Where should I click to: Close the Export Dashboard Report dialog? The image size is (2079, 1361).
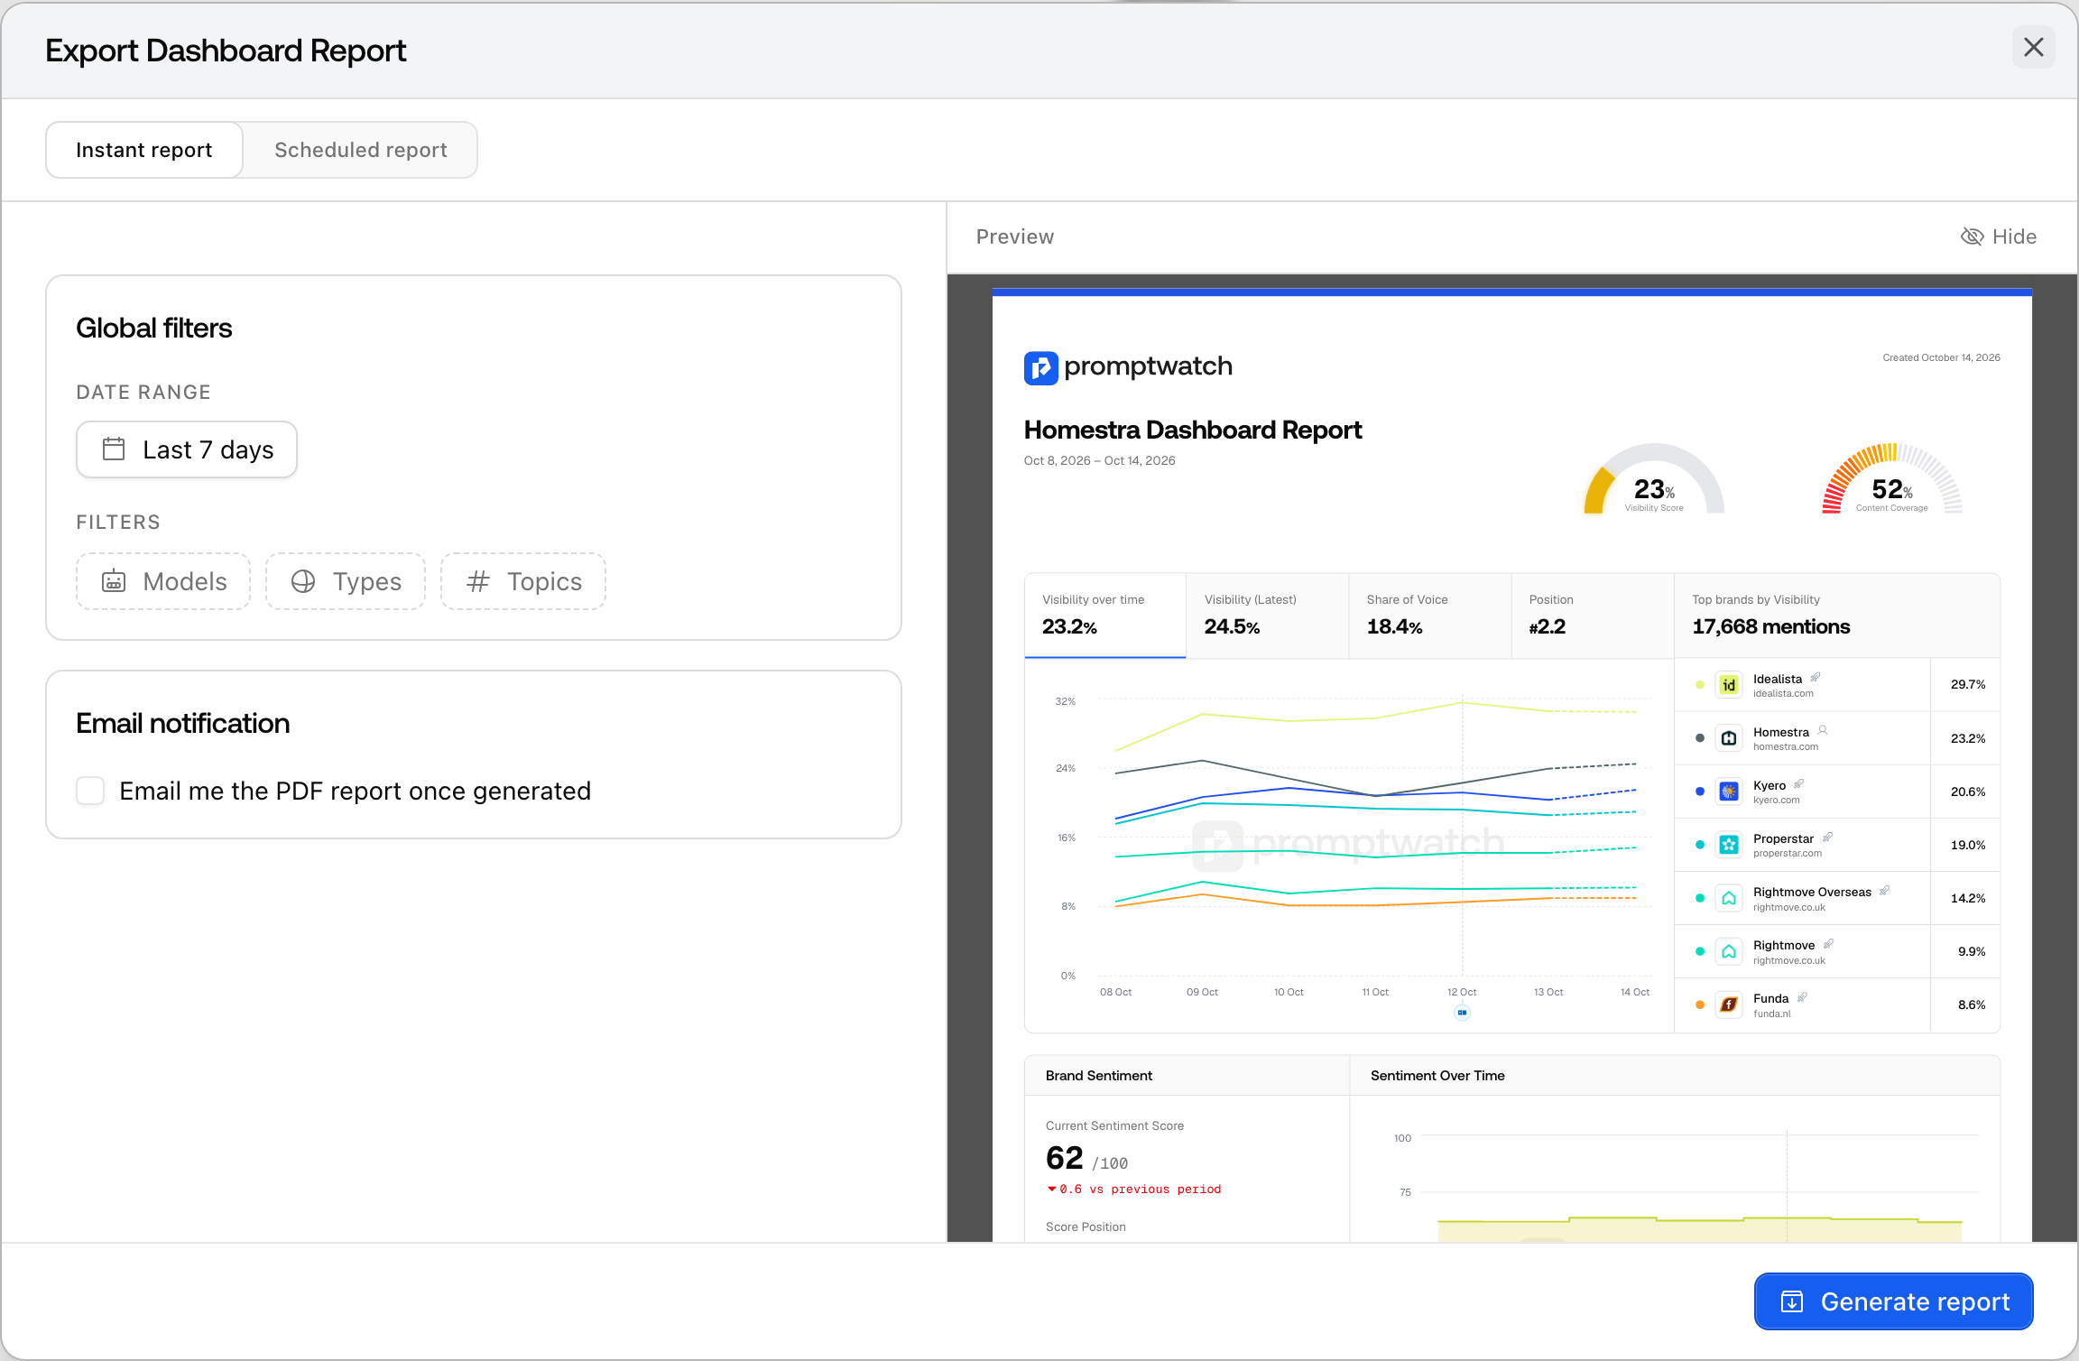(x=2033, y=48)
